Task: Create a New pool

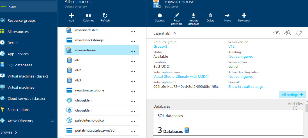Action: 244,16
